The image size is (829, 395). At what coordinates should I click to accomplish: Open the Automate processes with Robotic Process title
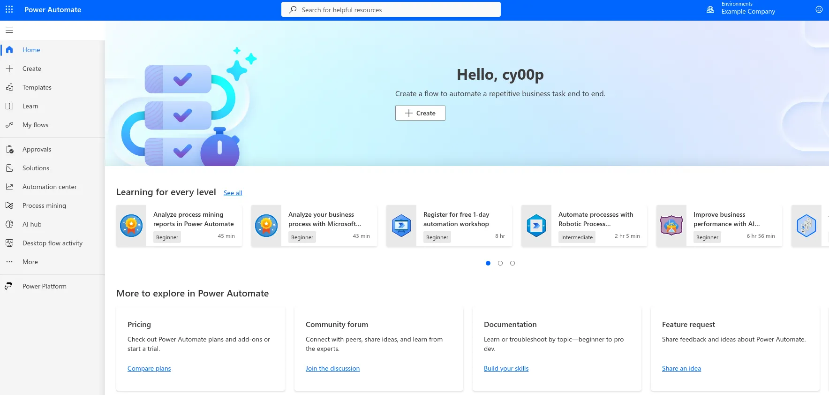click(x=596, y=219)
